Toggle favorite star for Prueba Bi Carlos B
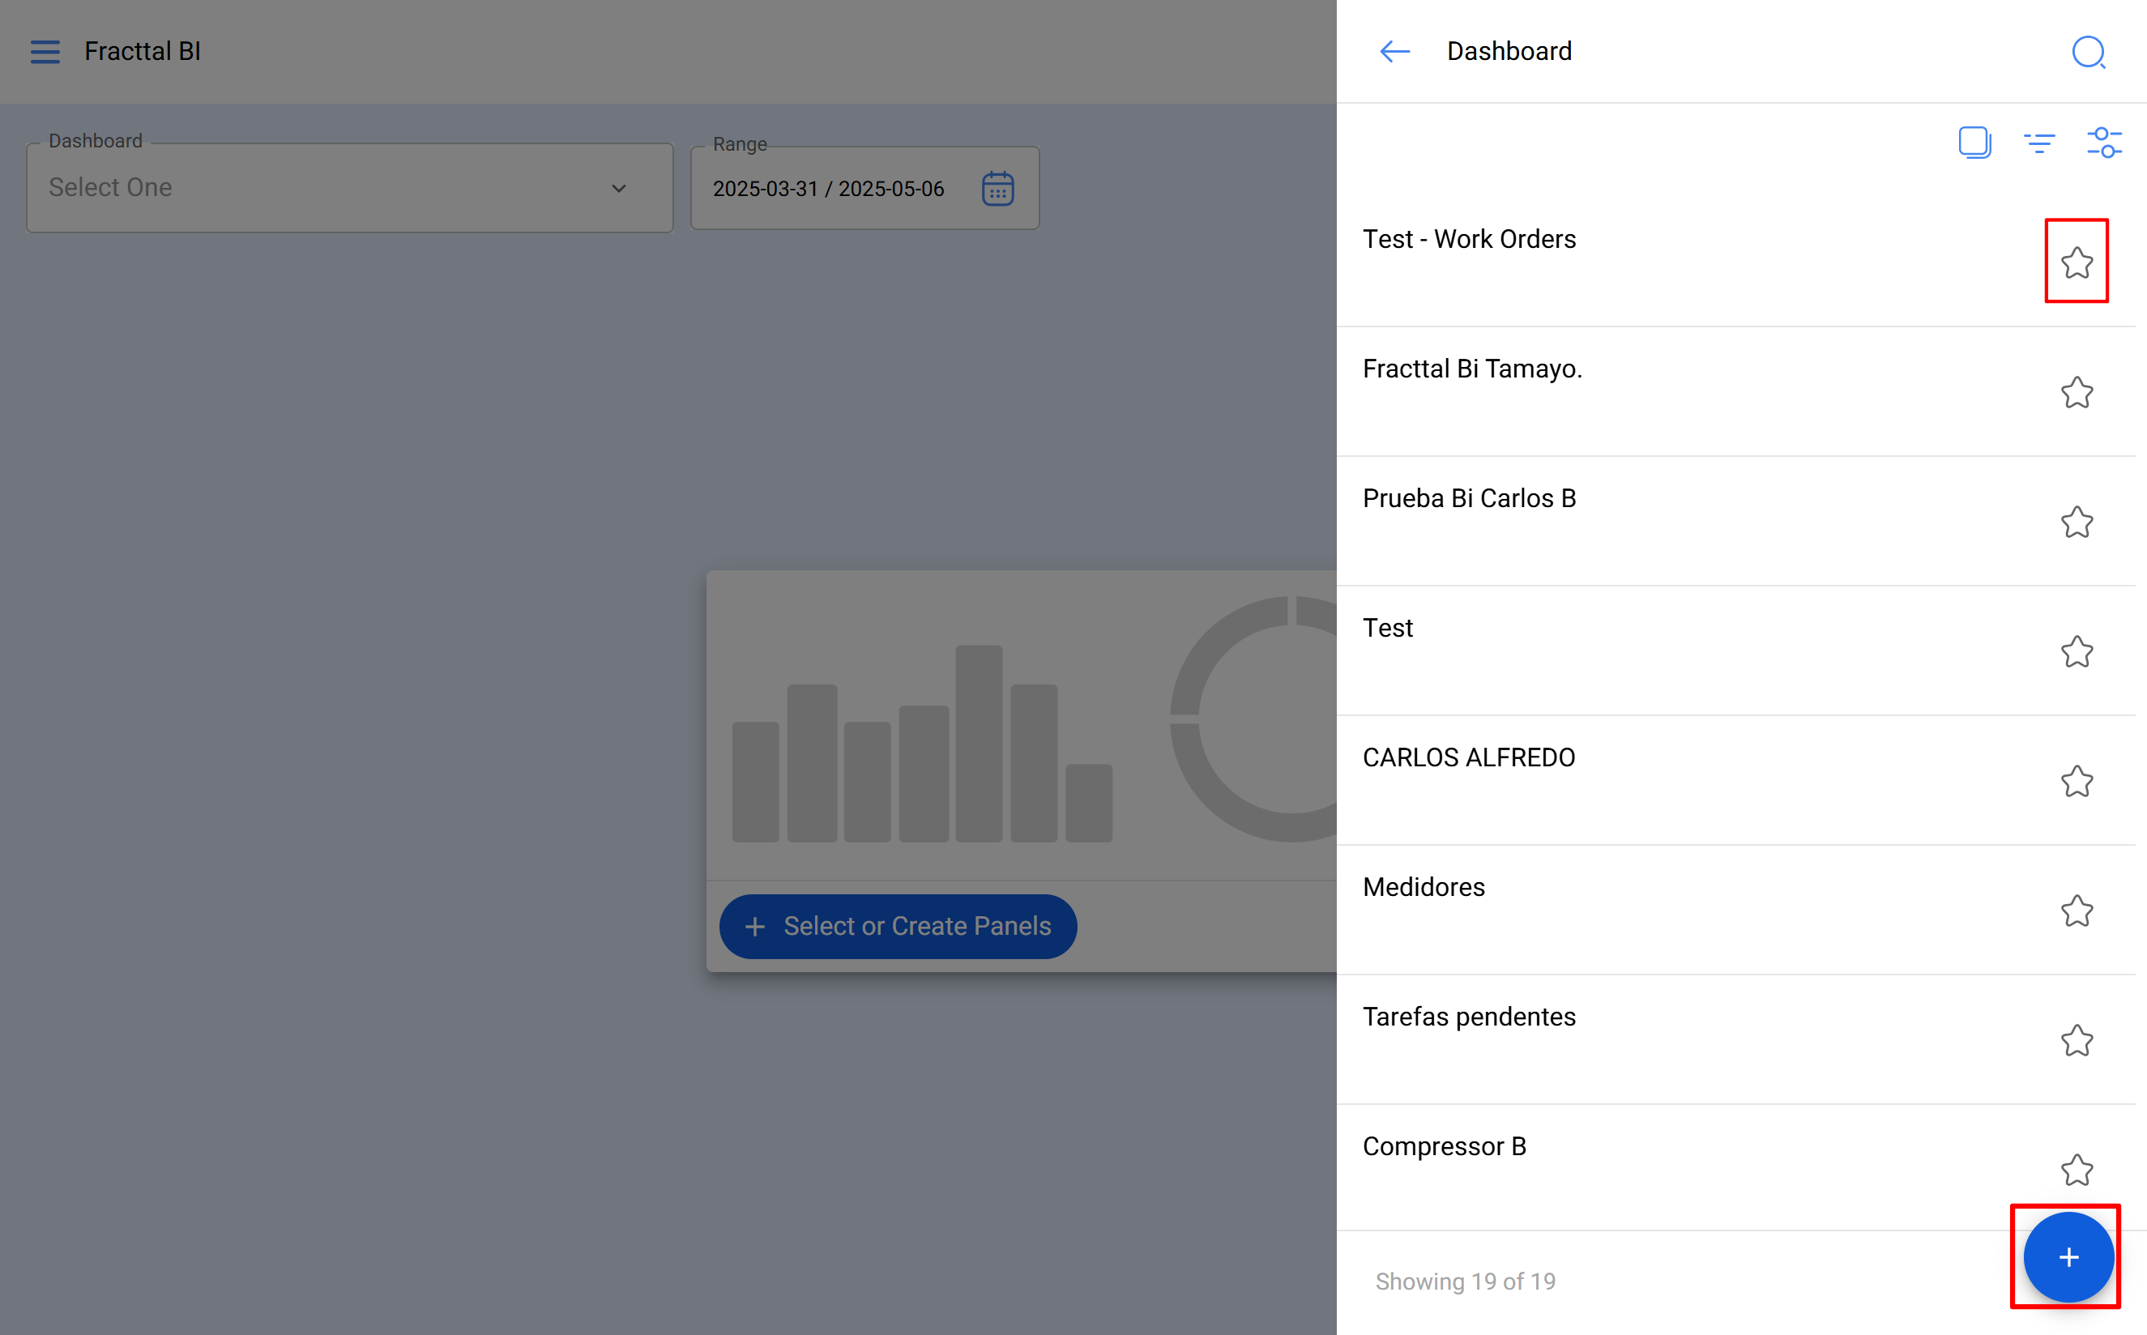The image size is (2147, 1335). (x=2077, y=522)
